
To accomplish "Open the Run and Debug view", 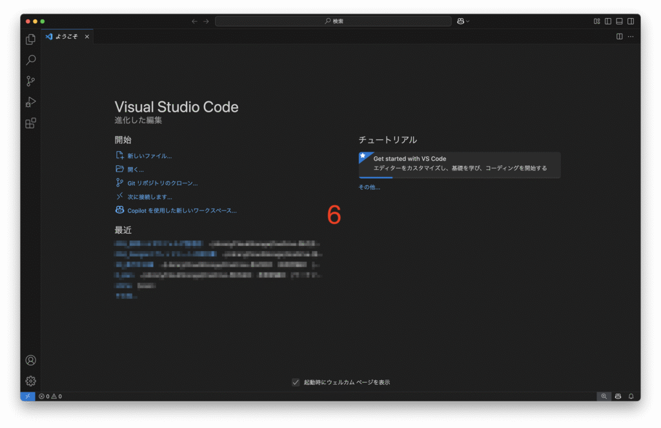I will (30, 102).
